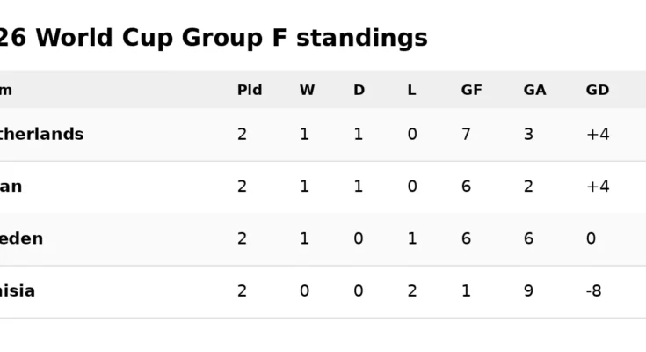Click Tunisia goals against value 9

528,291
